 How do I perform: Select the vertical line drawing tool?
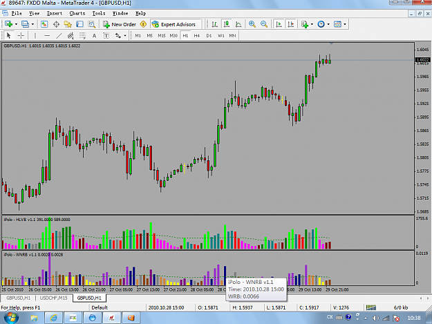tap(35, 35)
